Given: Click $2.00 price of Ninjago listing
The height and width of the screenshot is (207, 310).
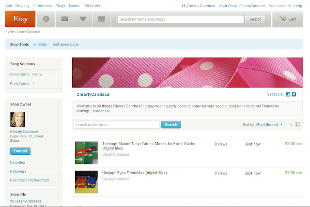Looking at the screenshot, I should tap(290, 173).
